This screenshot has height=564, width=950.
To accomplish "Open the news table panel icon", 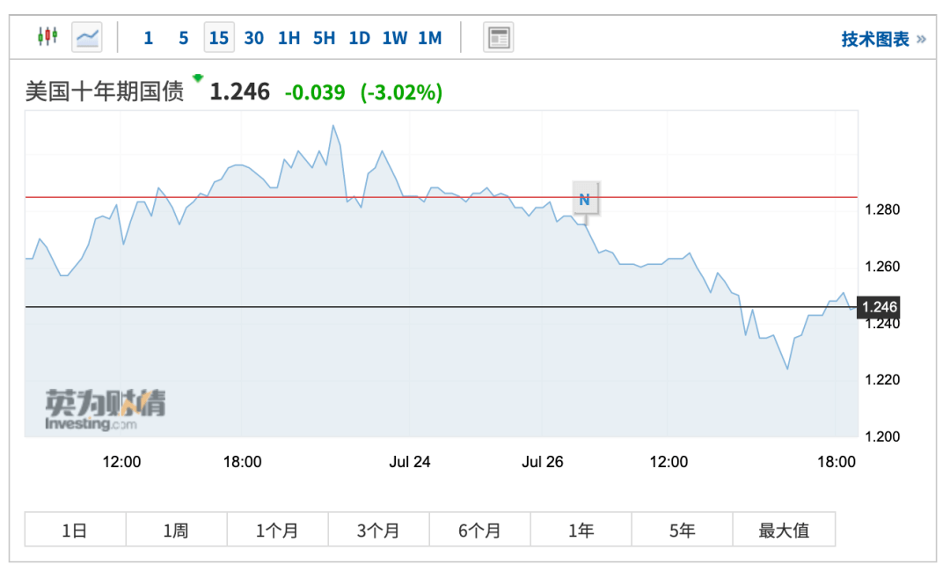I will coord(498,37).
